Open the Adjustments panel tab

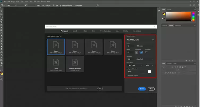(178, 25)
